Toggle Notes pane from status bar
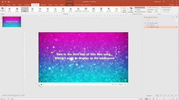 click(141, 99)
